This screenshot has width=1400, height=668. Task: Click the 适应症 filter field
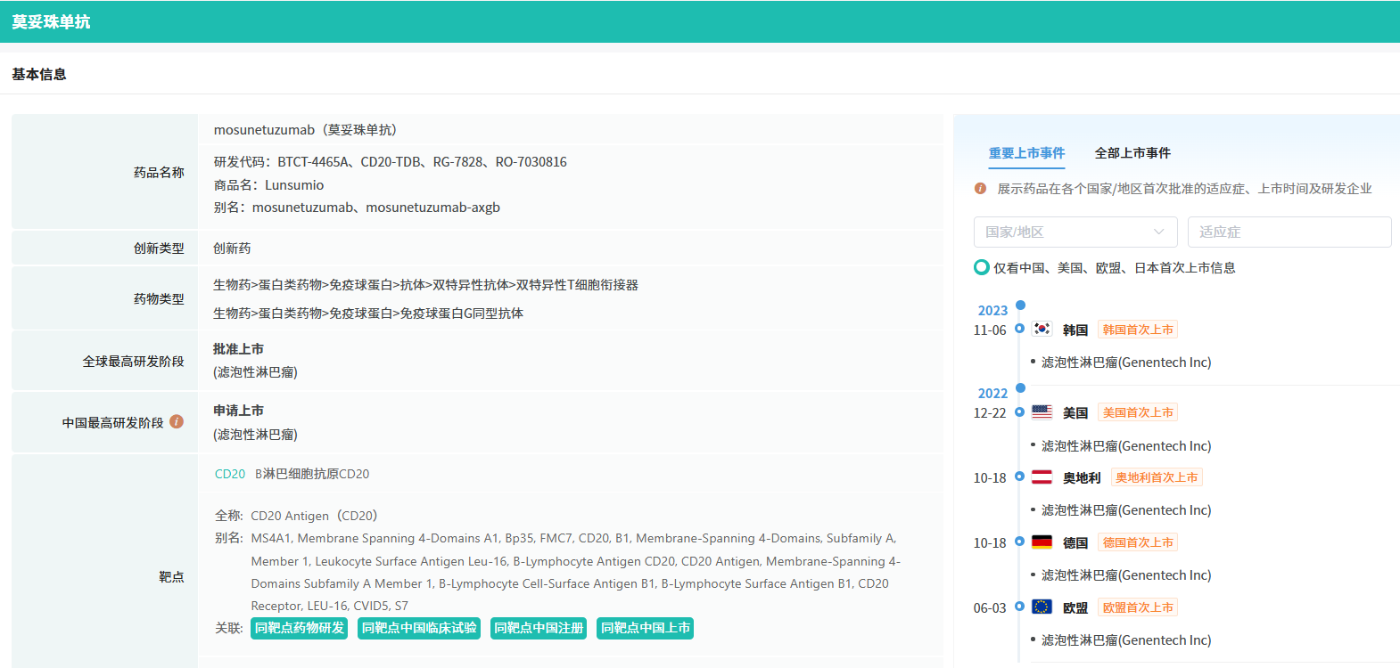coord(1289,232)
